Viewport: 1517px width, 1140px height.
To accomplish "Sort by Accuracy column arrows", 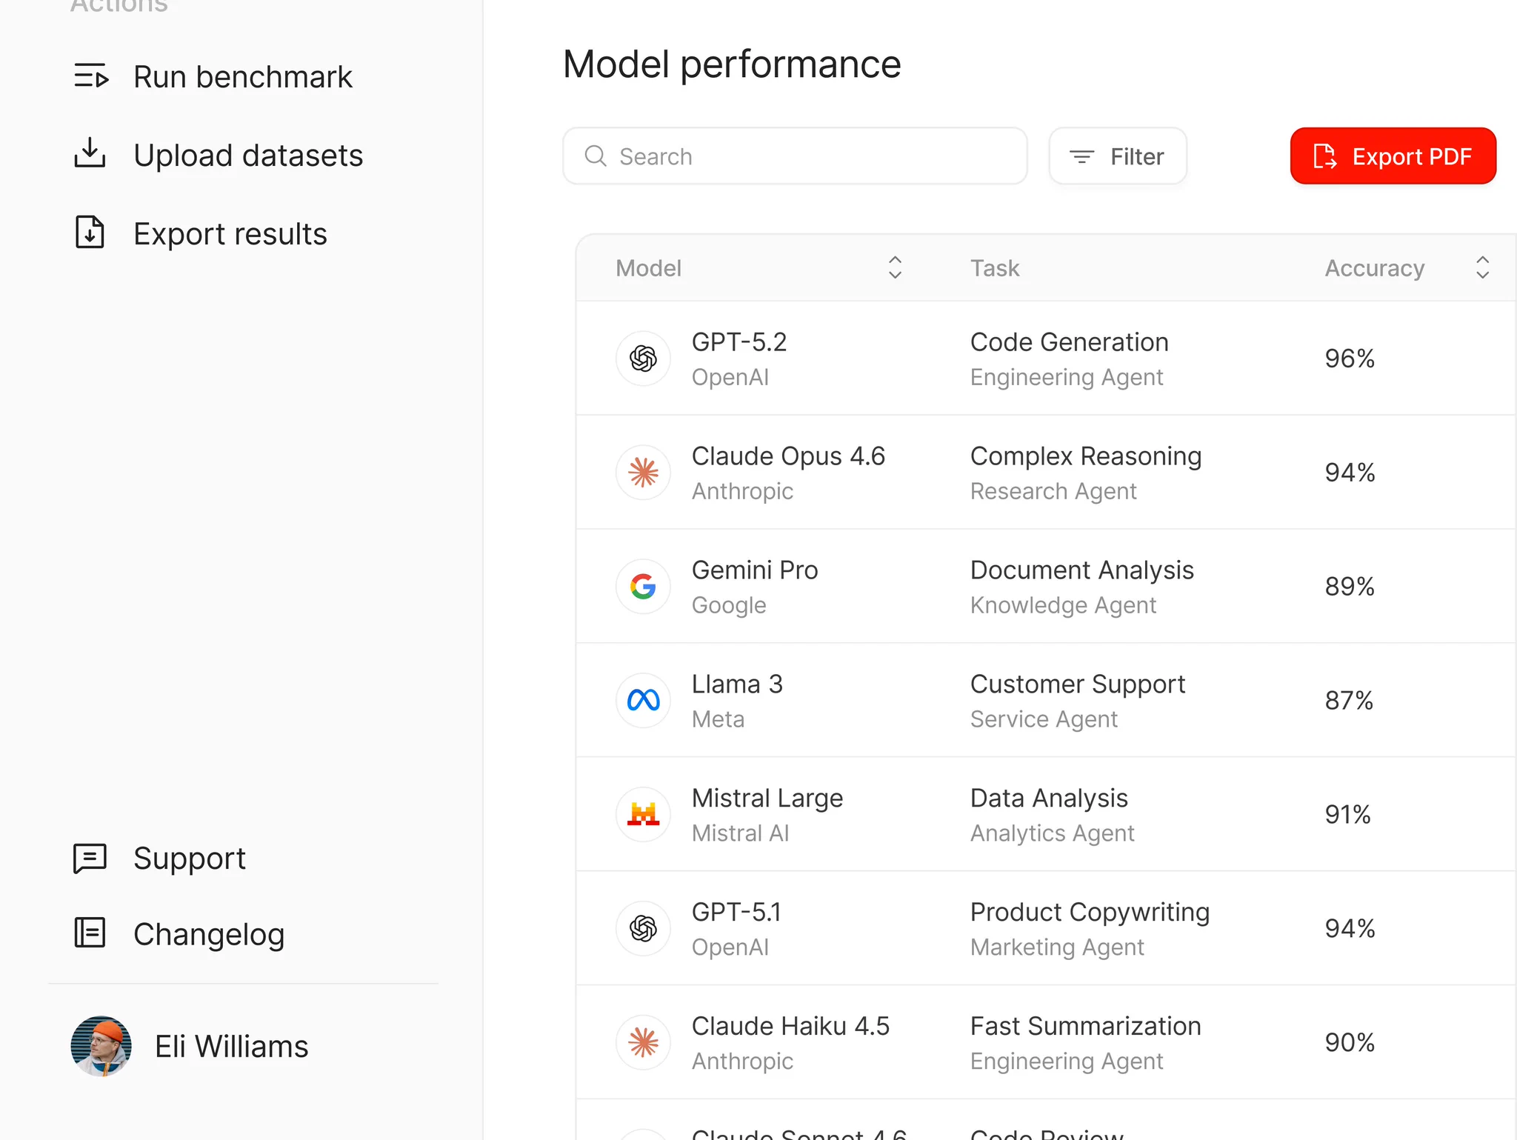I will tap(1482, 267).
